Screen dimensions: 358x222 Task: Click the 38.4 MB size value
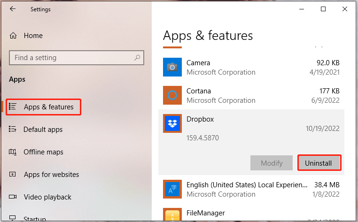[327, 185]
